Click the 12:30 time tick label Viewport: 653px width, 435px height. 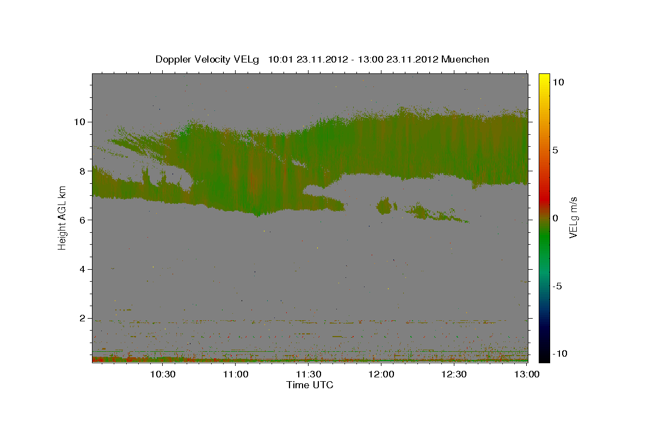pyautogui.click(x=454, y=374)
